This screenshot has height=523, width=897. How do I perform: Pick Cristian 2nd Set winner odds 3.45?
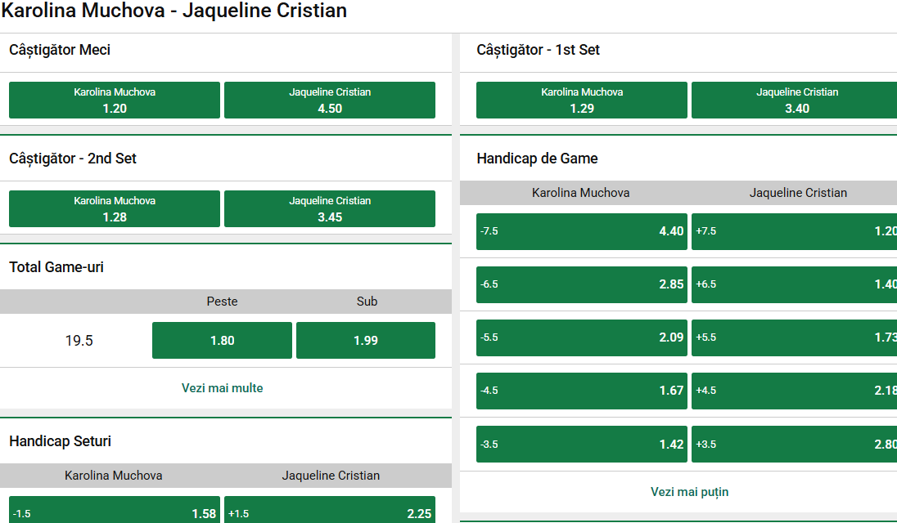[329, 208]
